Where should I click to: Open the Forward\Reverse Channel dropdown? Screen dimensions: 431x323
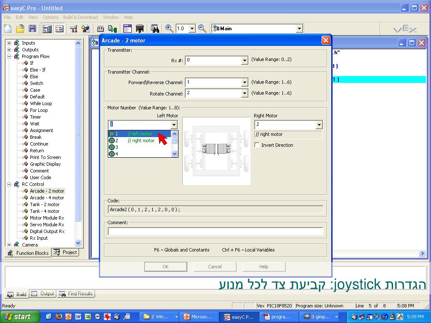[x=245, y=82]
